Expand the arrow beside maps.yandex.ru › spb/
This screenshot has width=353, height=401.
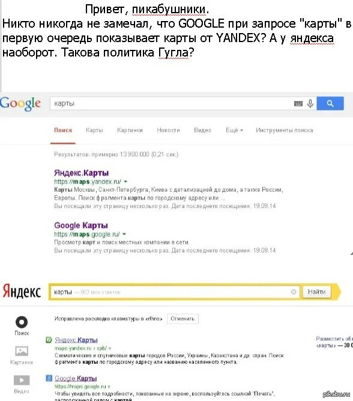110,348
